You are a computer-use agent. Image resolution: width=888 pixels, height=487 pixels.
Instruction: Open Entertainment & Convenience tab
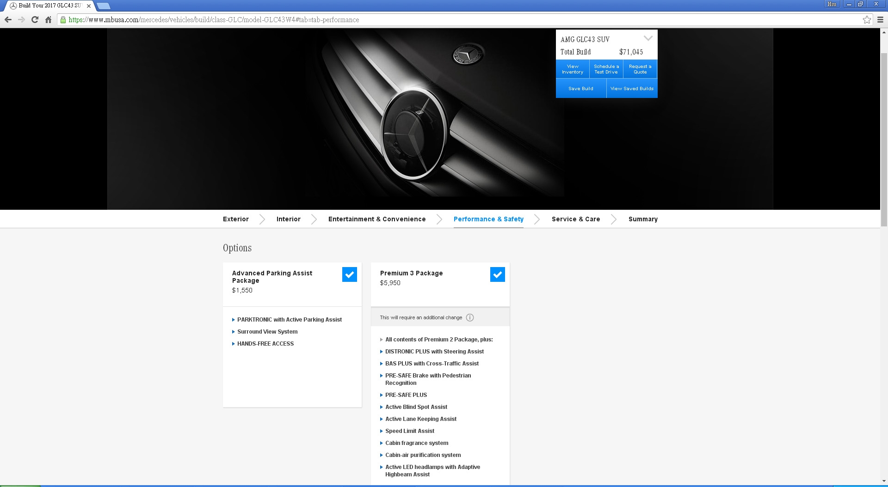(377, 219)
